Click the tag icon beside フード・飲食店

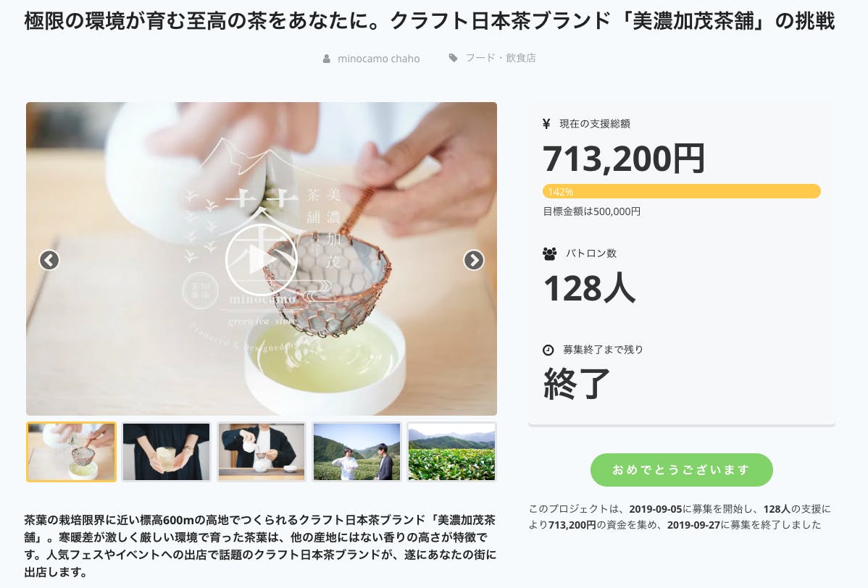tap(454, 57)
